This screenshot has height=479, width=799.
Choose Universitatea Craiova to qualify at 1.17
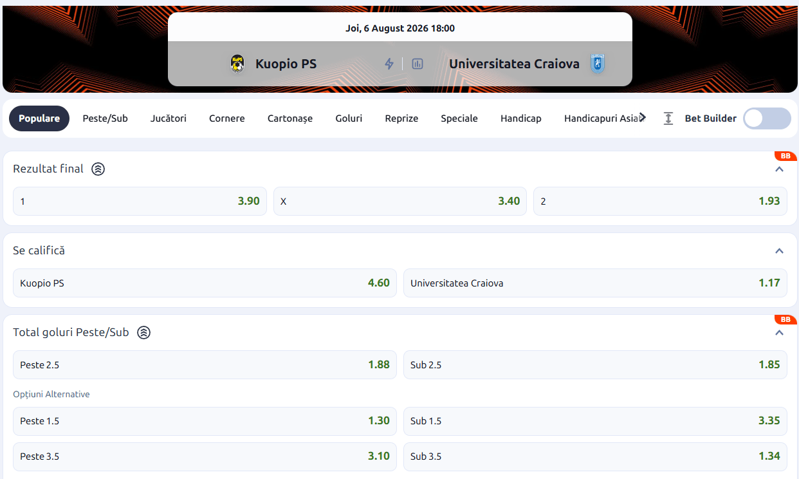(x=595, y=283)
